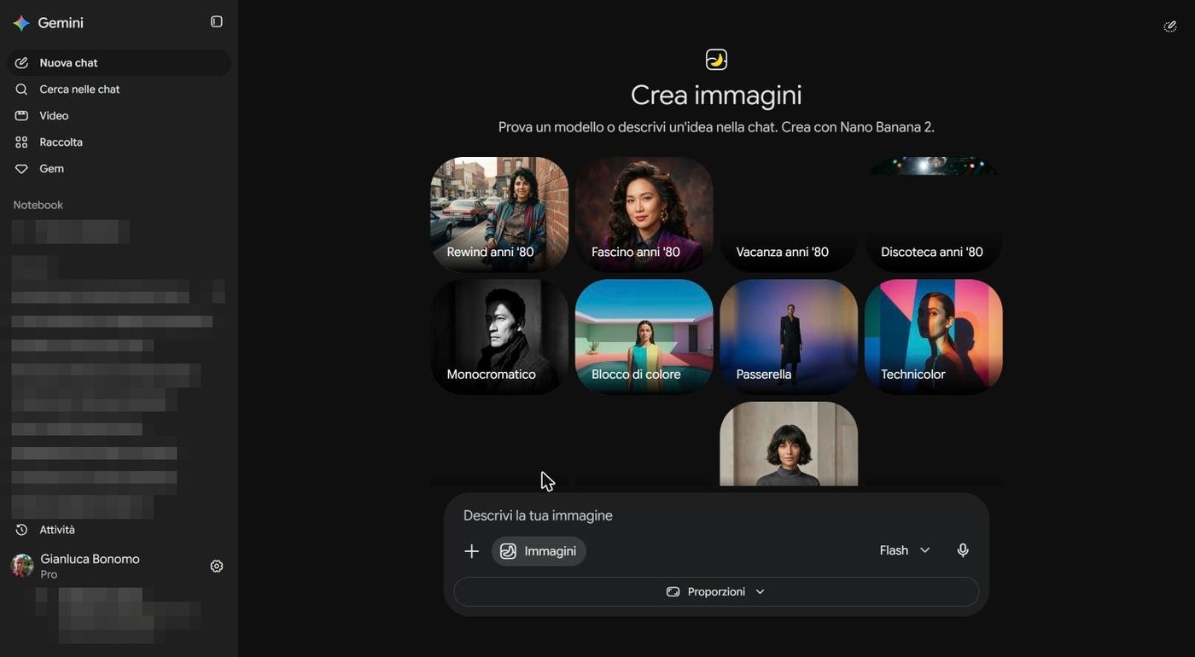Pick the Blocco di colore template
1195x657 pixels.
click(644, 337)
